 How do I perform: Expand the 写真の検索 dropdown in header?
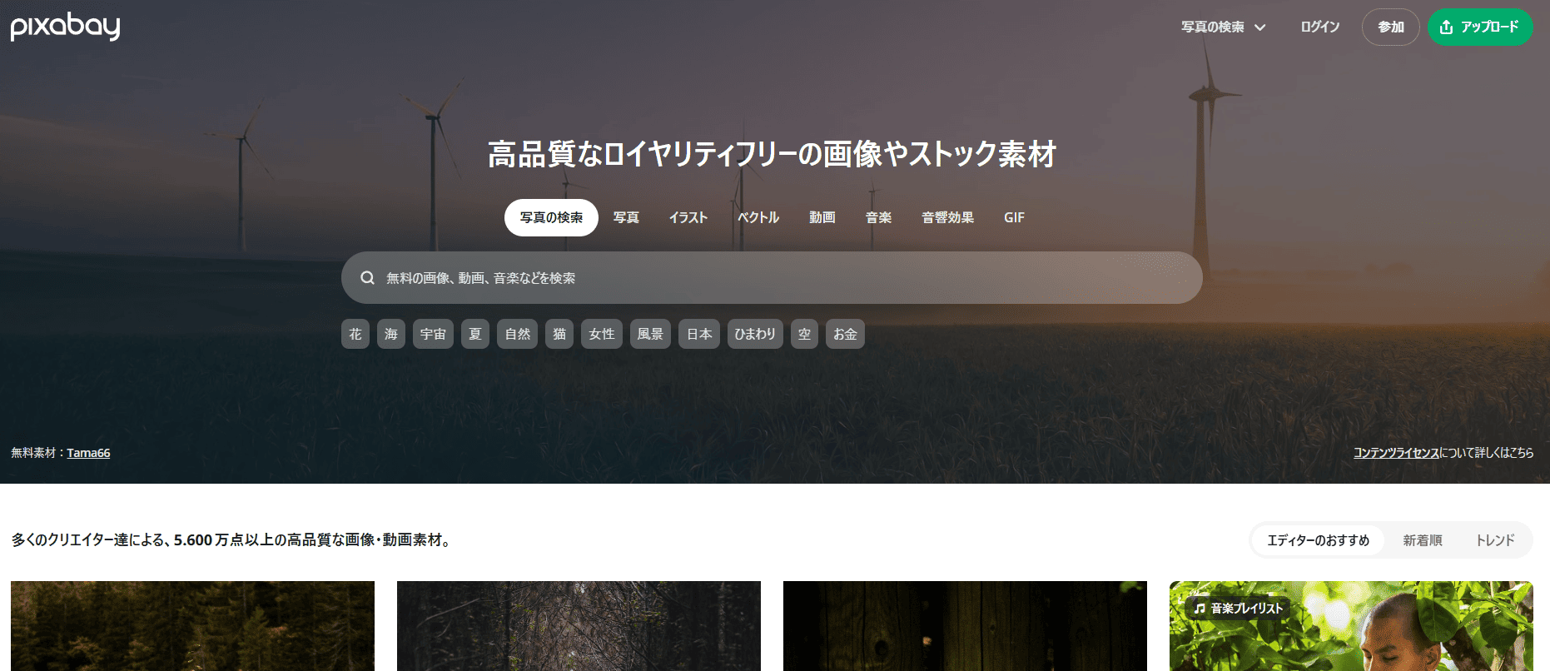tap(1224, 27)
